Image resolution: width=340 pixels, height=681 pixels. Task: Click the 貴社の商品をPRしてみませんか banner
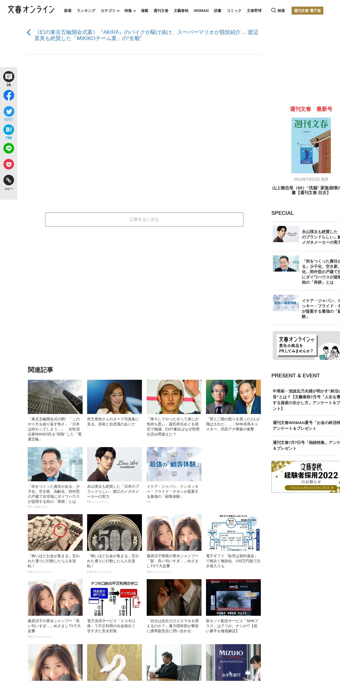(306, 345)
